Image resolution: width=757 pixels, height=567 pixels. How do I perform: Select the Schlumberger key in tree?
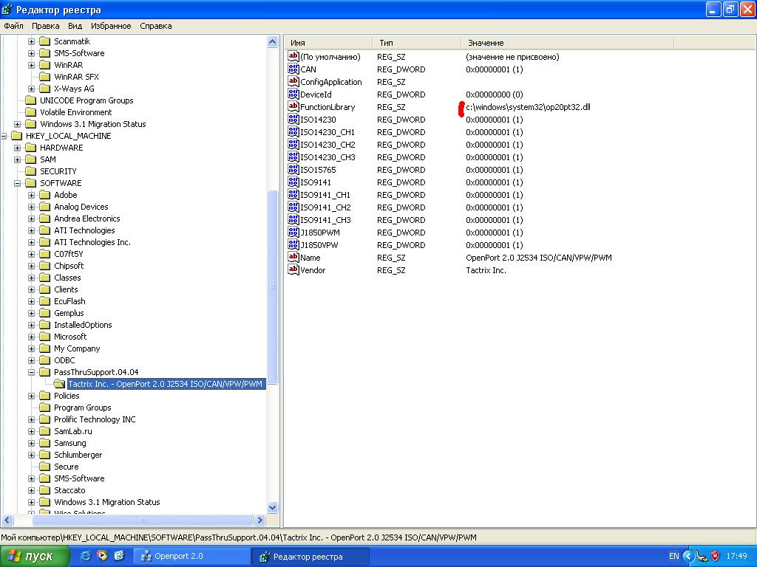point(78,455)
